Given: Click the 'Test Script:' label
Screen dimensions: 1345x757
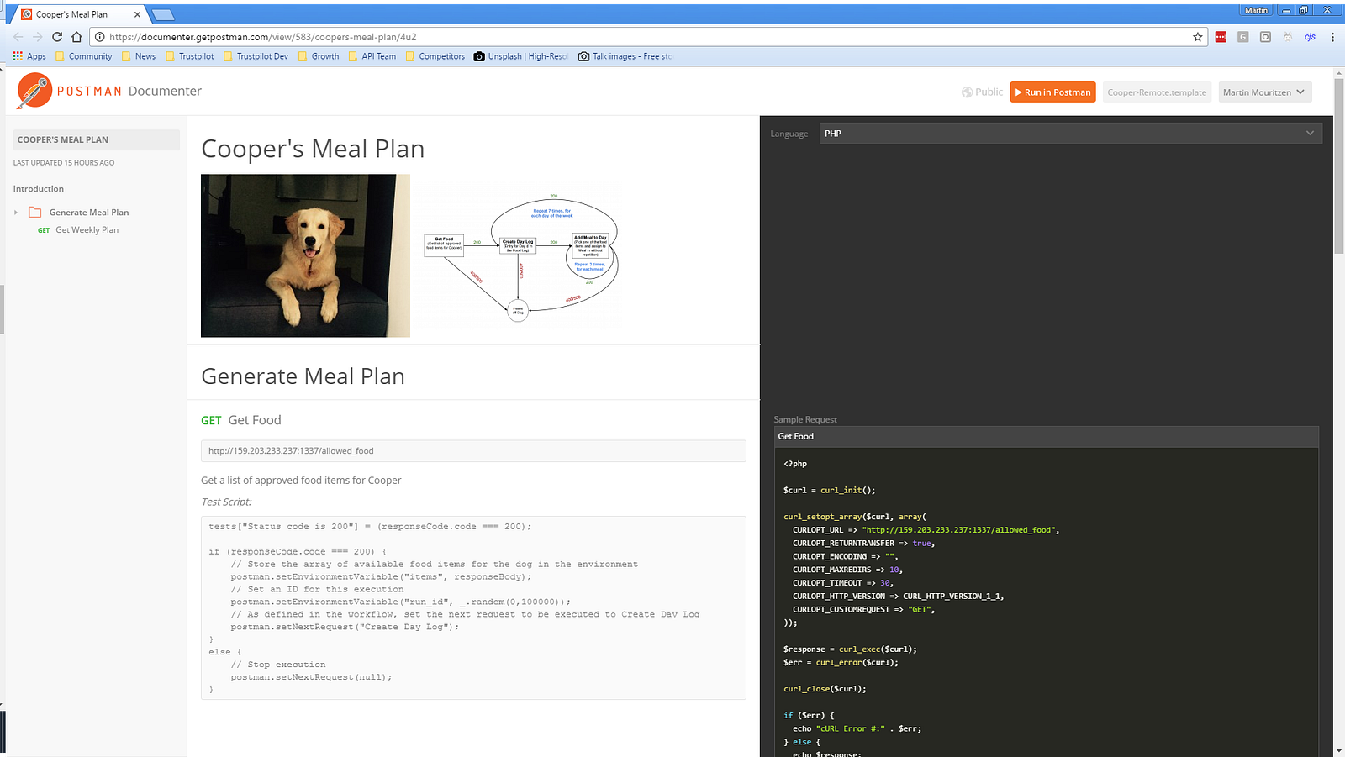Looking at the screenshot, I should [226, 502].
